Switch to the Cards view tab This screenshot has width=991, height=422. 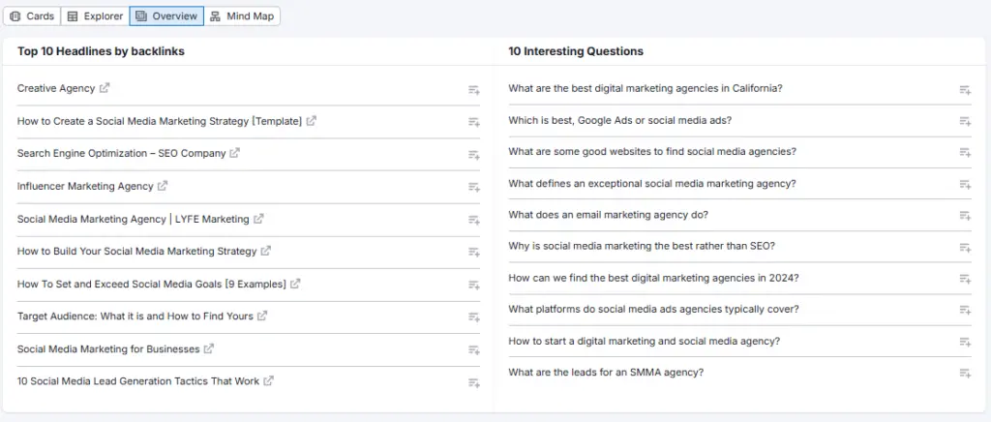coord(32,16)
